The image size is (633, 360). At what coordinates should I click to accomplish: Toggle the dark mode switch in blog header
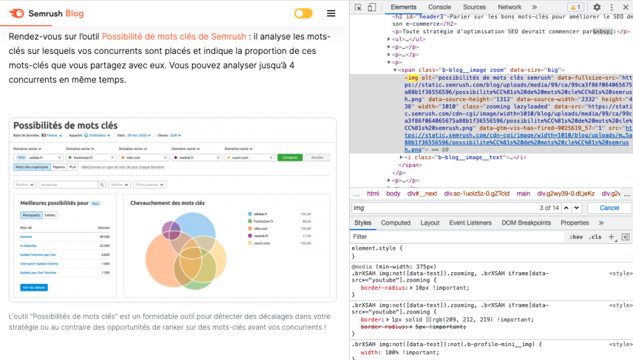[x=303, y=13]
